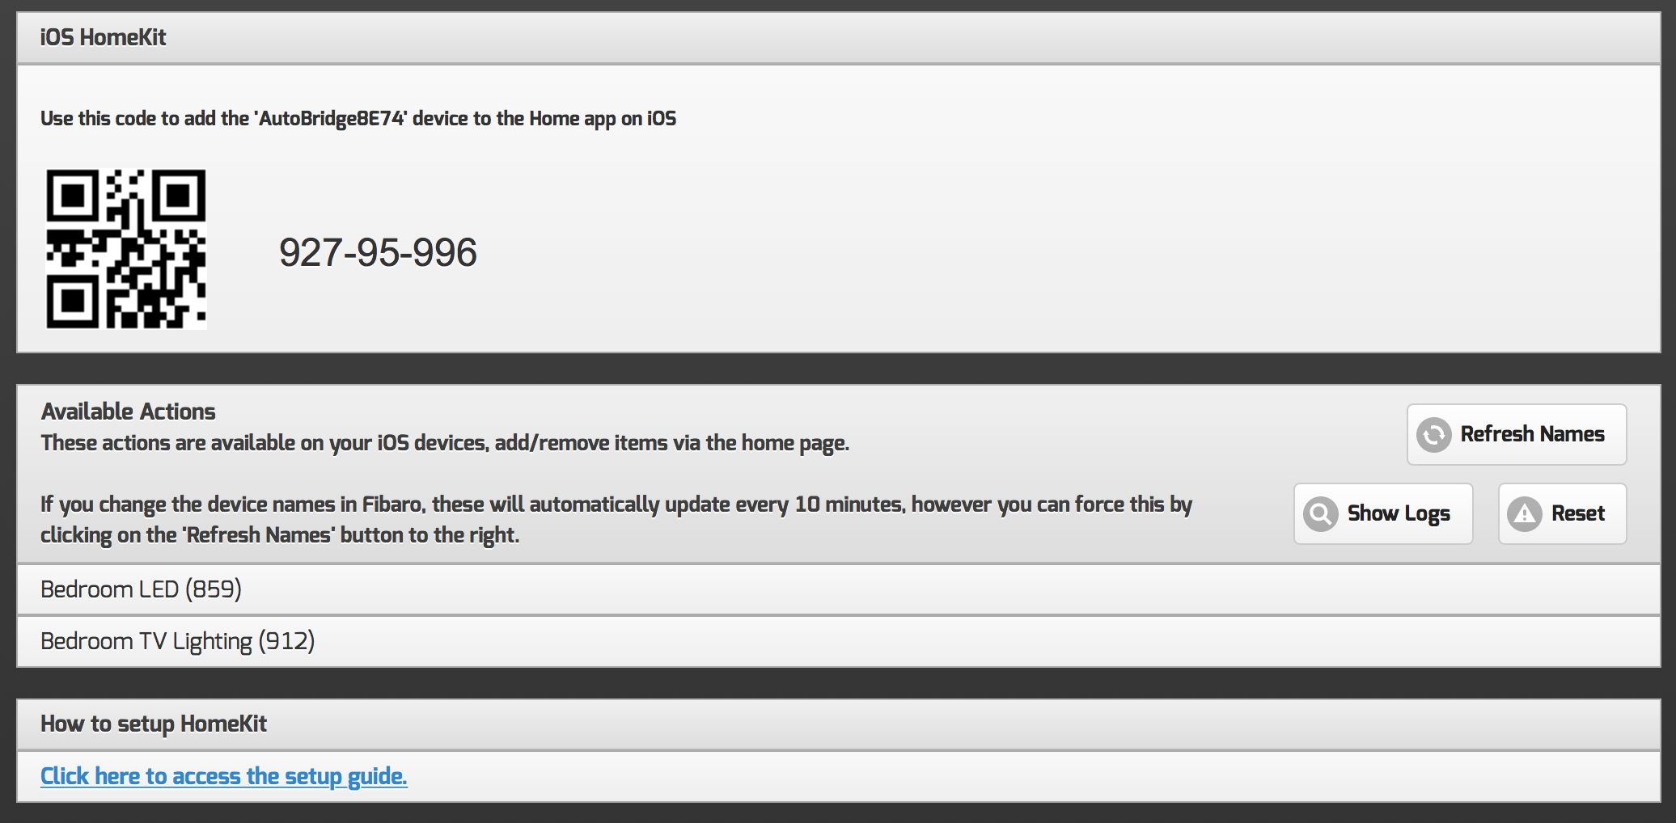
Task: Open the setup guide link
Action: click(224, 776)
